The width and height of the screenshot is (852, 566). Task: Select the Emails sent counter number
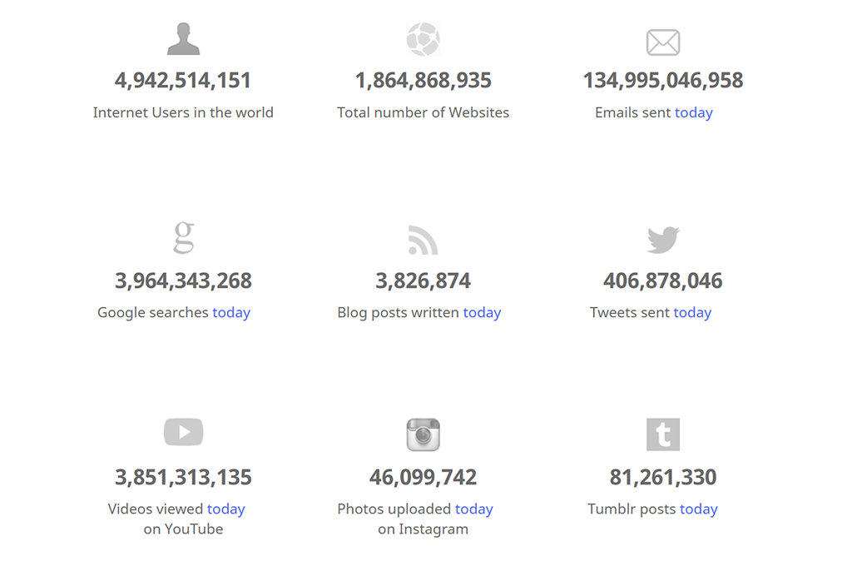click(663, 81)
